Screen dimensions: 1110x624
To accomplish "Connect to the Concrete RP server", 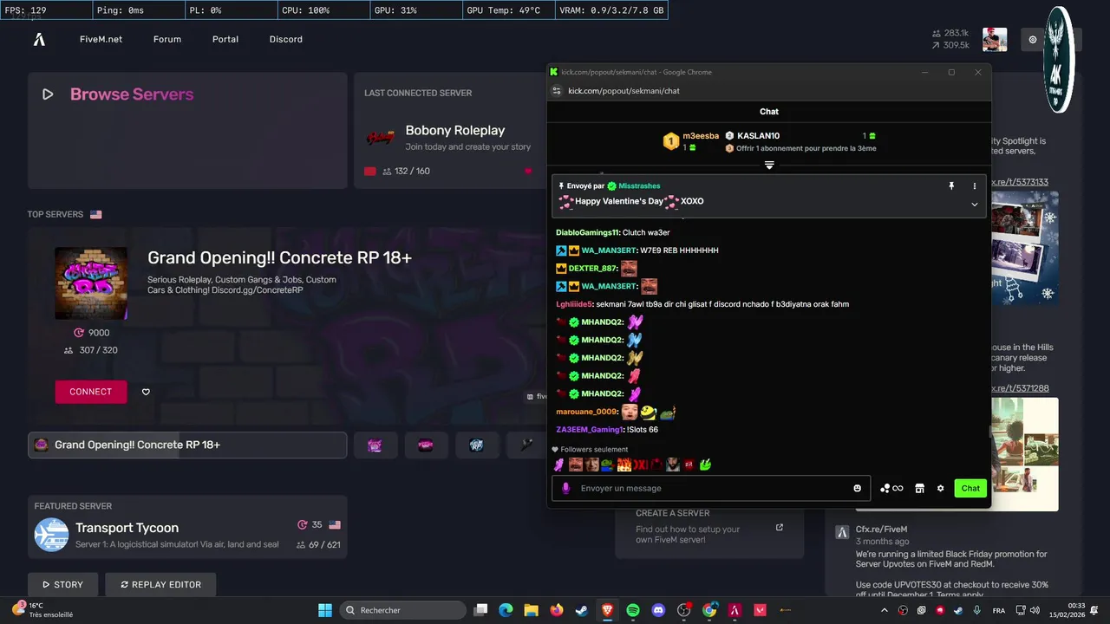I will [x=90, y=392].
